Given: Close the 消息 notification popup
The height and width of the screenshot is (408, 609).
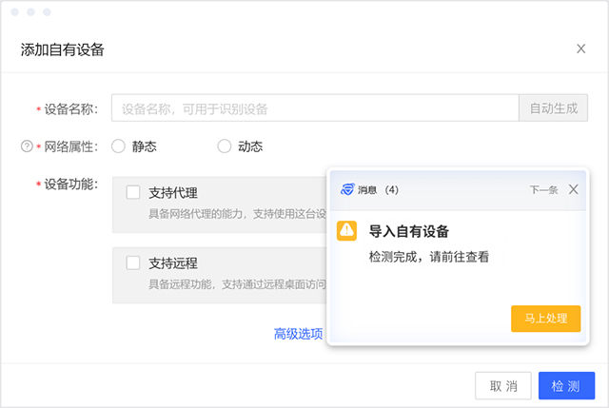Looking at the screenshot, I should (x=573, y=189).
